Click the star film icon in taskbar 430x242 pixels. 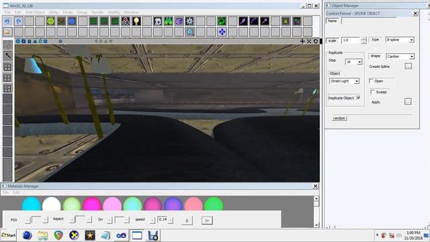tap(90, 235)
